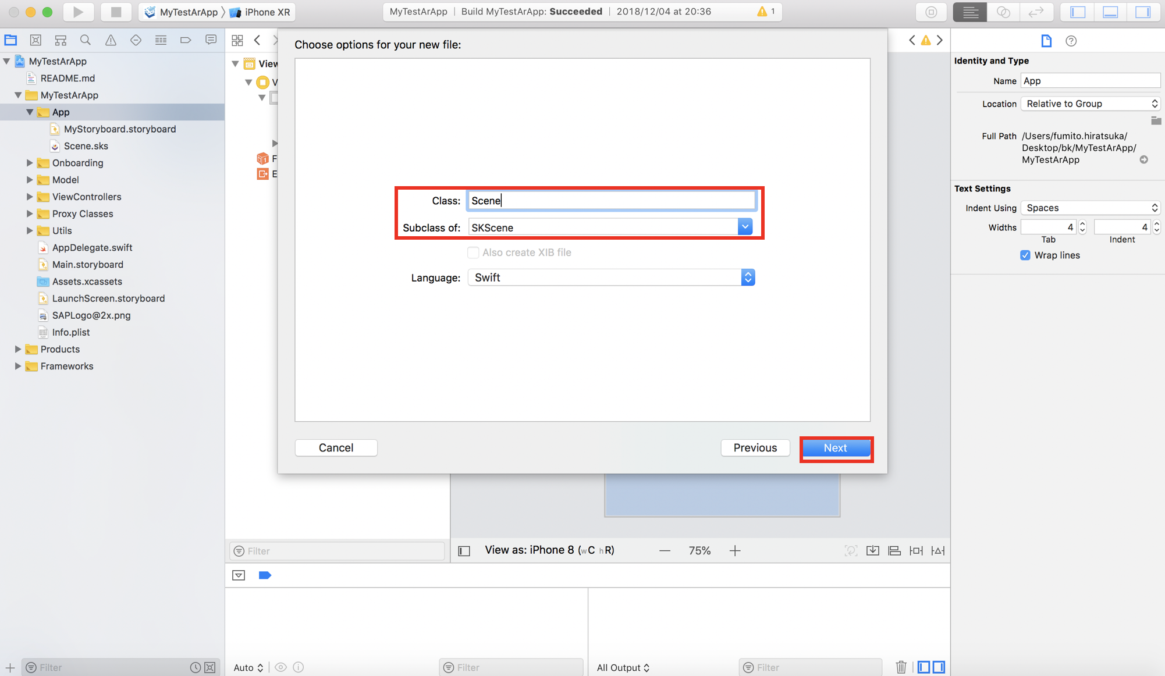
Task: Expand the Onboarding folder
Action: point(30,163)
